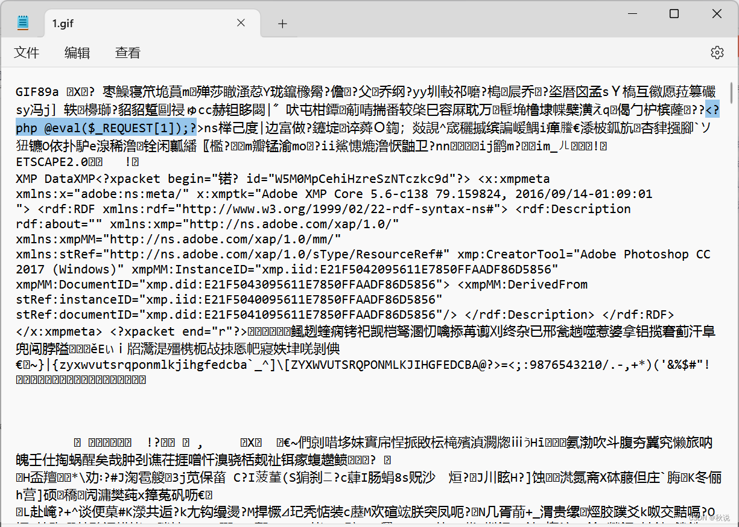Open a new tab with the plus icon
The width and height of the screenshot is (739, 527).
coord(281,23)
